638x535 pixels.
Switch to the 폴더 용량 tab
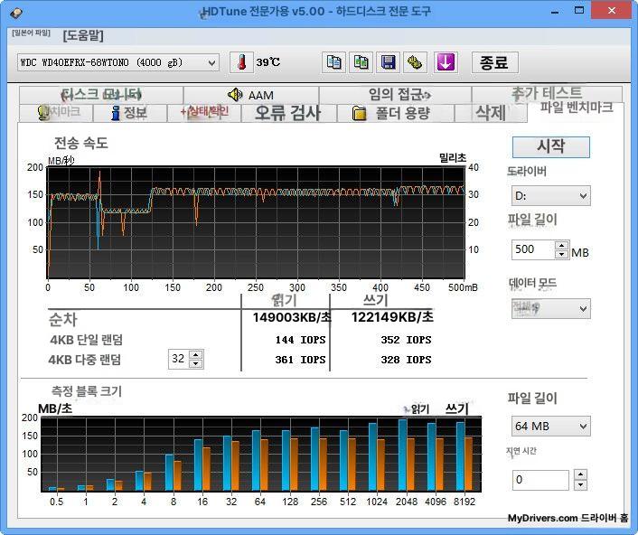coord(389,113)
